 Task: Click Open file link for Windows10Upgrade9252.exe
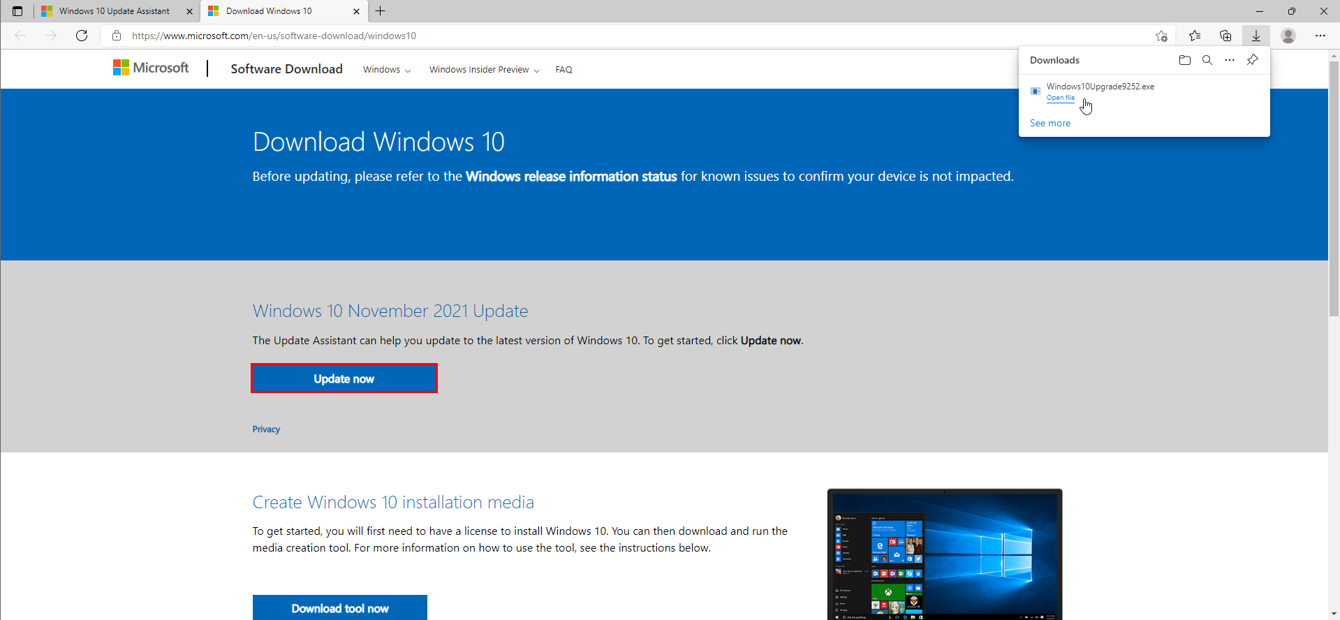(x=1060, y=98)
